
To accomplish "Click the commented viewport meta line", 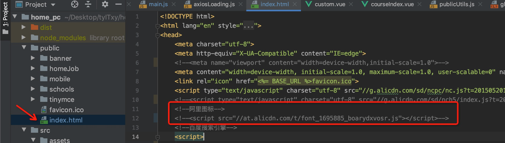I will [312, 63].
